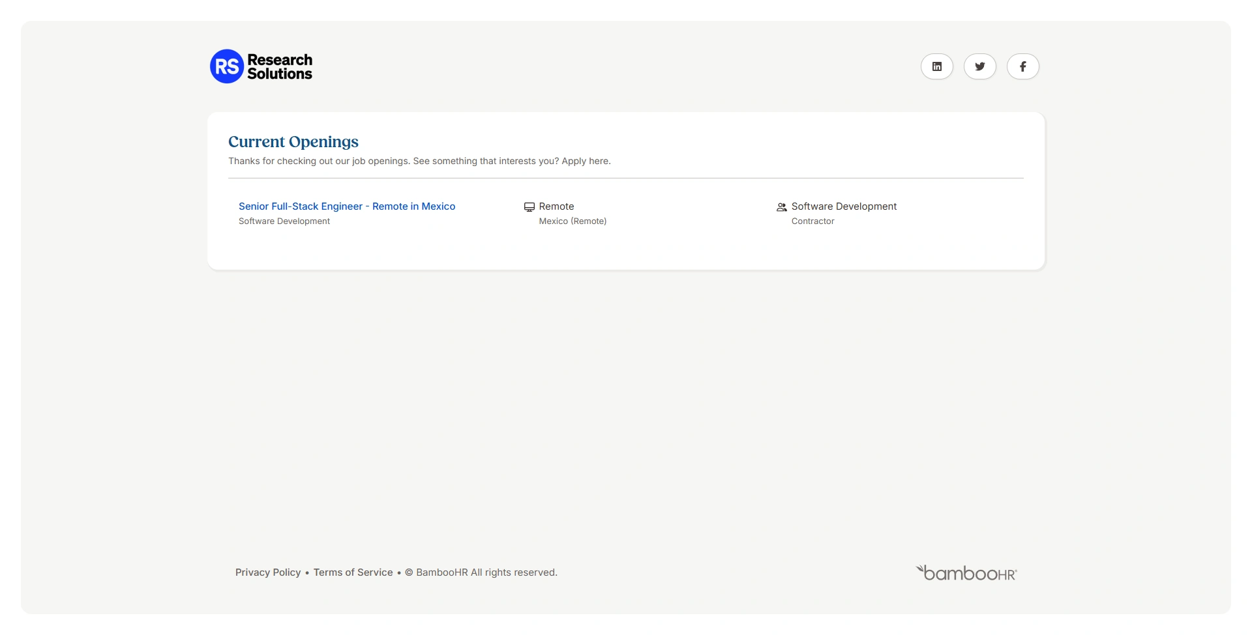This screenshot has width=1252, height=635.
Task: Open the Twitter bird icon
Action: click(x=979, y=66)
